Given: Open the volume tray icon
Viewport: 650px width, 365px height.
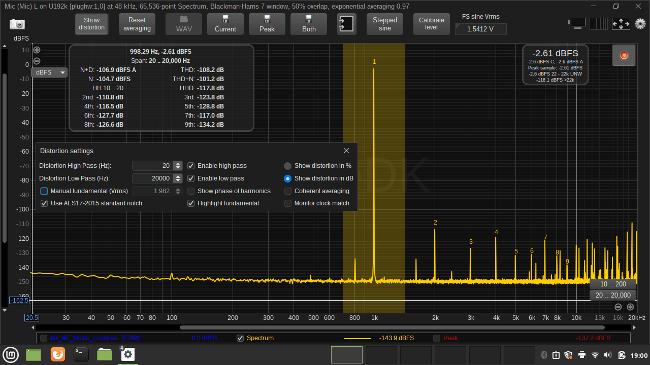Looking at the screenshot, I should click(x=608, y=355).
